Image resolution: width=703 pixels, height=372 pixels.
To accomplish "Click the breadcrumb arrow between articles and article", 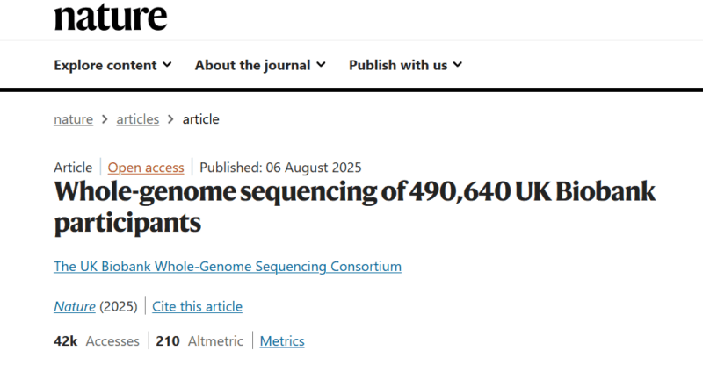I will coord(170,119).
